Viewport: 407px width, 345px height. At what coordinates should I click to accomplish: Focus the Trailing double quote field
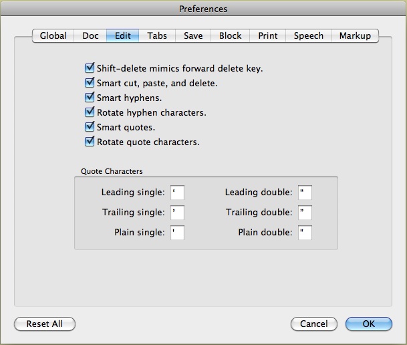305,213
